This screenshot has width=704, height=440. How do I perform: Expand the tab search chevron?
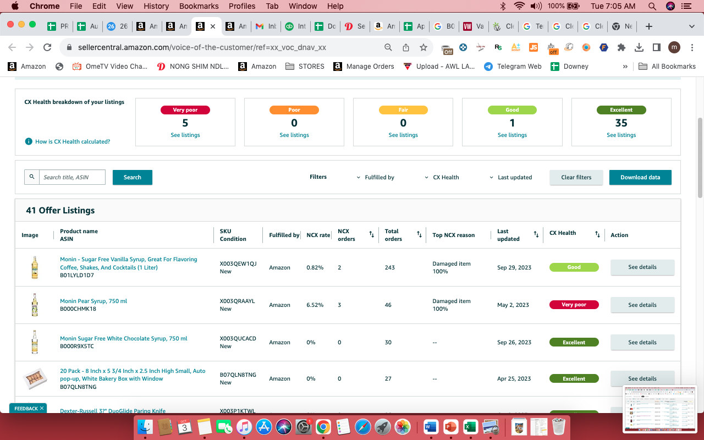[692, 26]
